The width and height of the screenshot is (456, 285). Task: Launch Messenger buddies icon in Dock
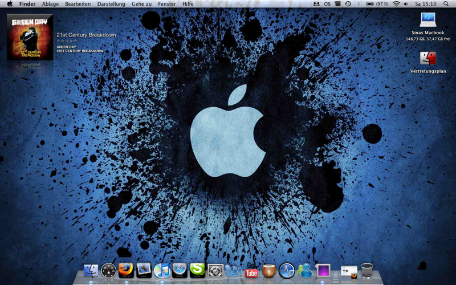(304, 271)
